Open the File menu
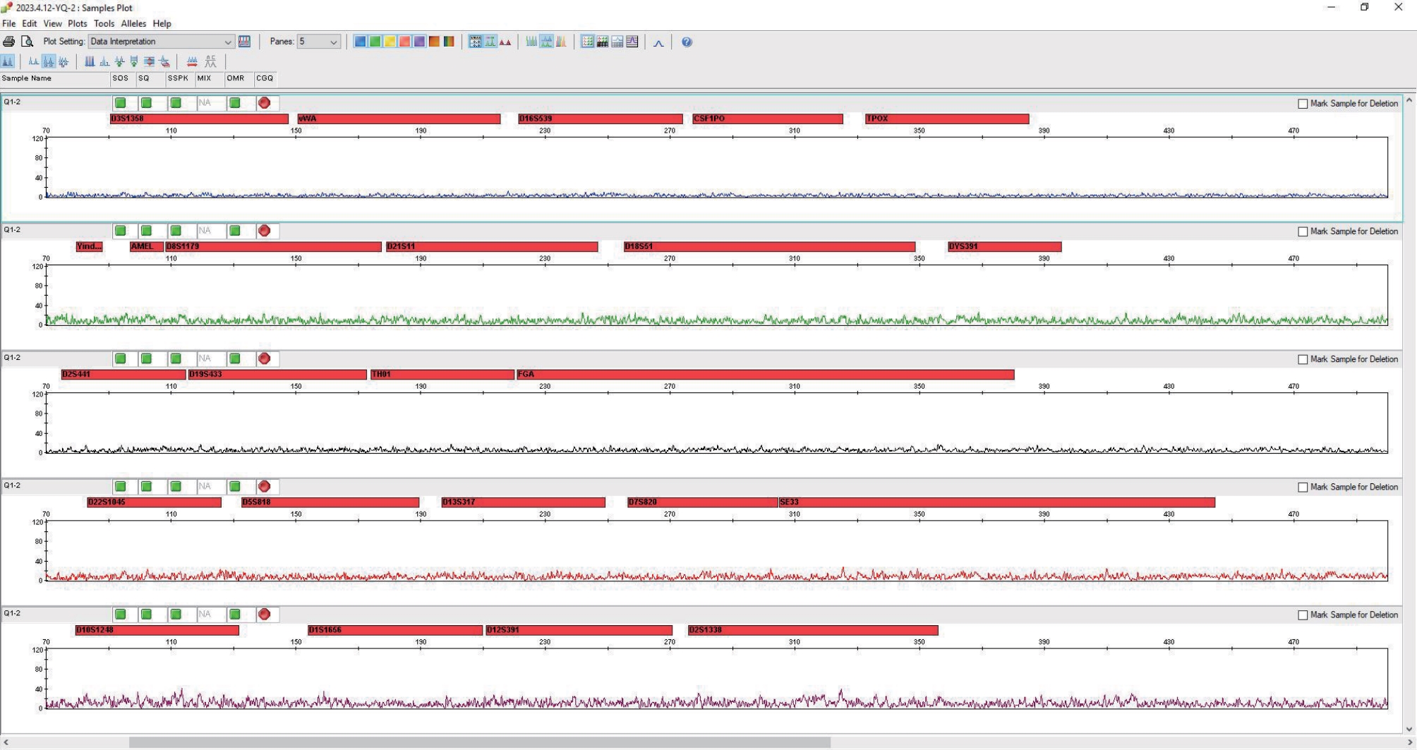The image size is (1417, 750). tap(9, 23)
